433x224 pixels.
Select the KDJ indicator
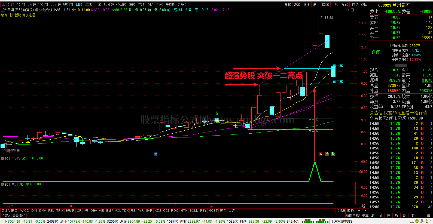tap(158, 211)
